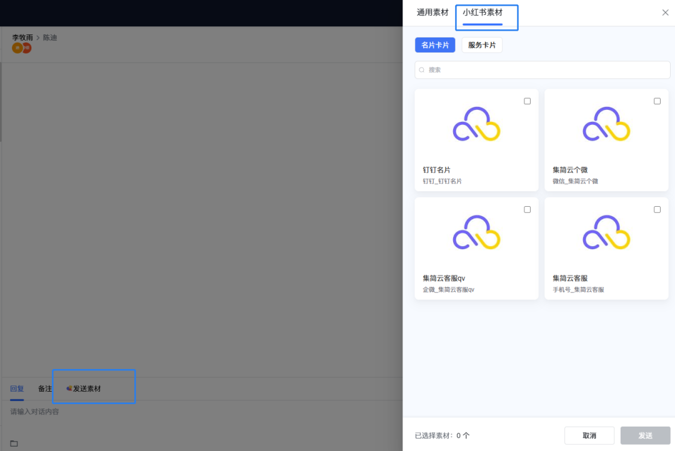Click the 集简云个微 cloud logo
675x451 pixels.
[x=606, y=124]
